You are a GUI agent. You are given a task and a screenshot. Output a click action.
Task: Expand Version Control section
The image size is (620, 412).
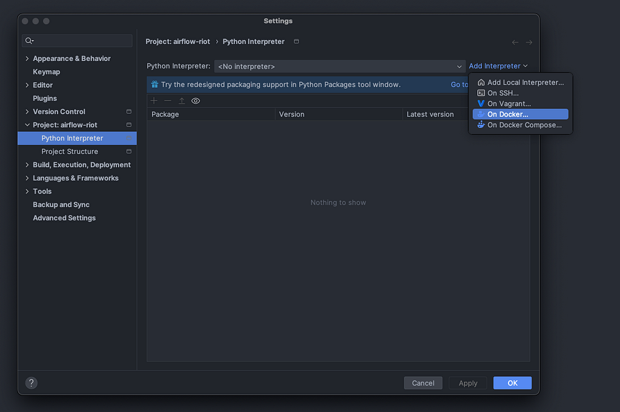(27, 111)
